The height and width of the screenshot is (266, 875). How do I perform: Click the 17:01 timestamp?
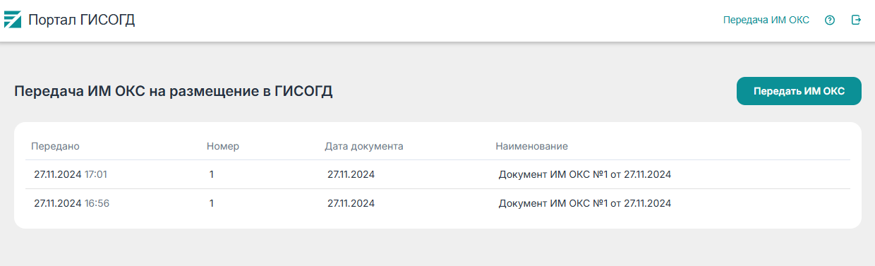(96, 174)
